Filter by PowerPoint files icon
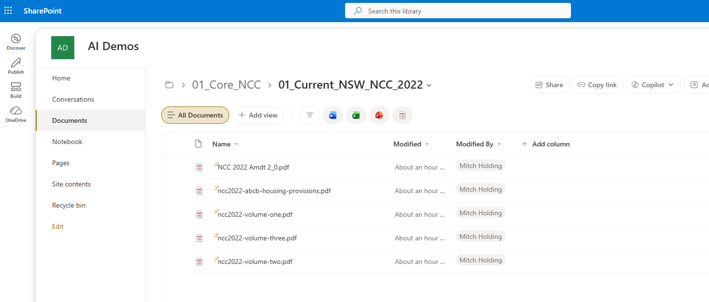 pos(379,115)
